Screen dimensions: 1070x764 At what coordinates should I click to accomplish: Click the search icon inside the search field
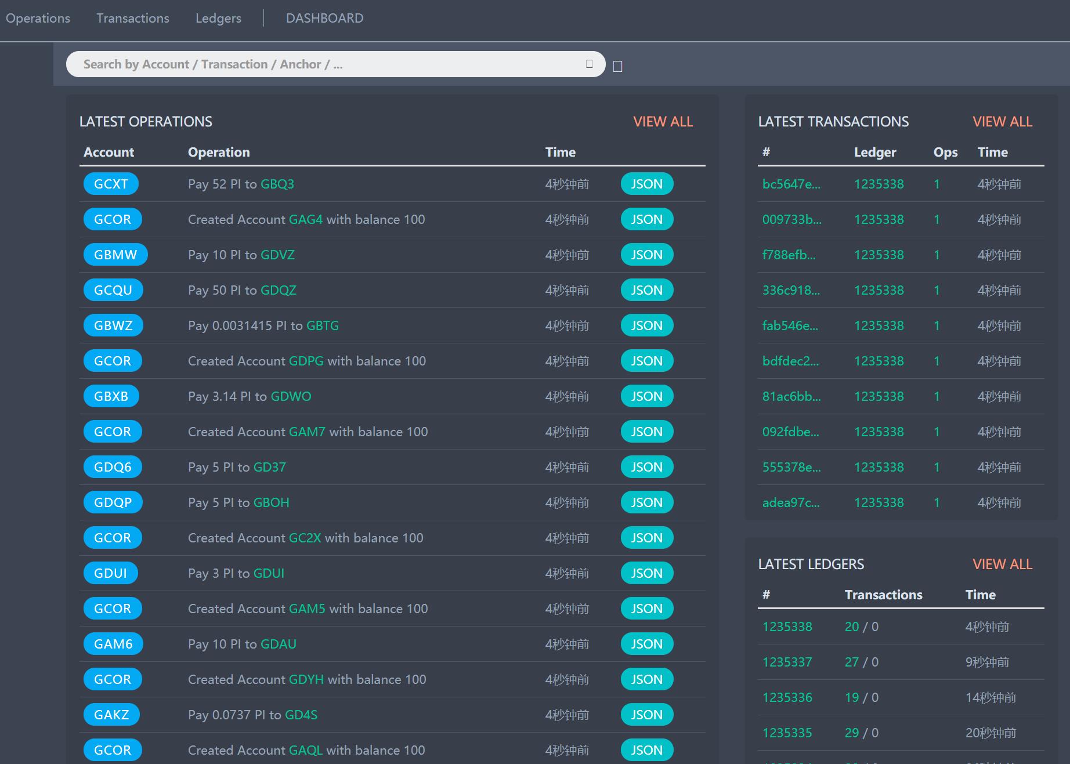[x=589, y=64]
